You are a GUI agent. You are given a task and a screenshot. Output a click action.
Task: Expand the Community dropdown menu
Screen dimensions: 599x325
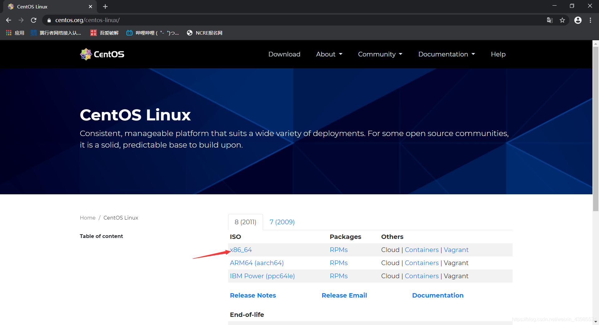point(380,54)
